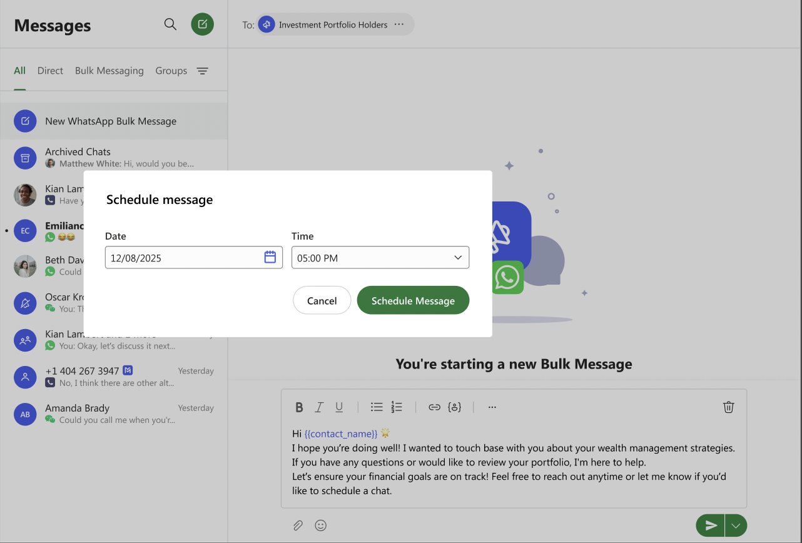Screen dimensions: 802x543
Task: Start a new message with the compose icon
Action: coord(202,24)
